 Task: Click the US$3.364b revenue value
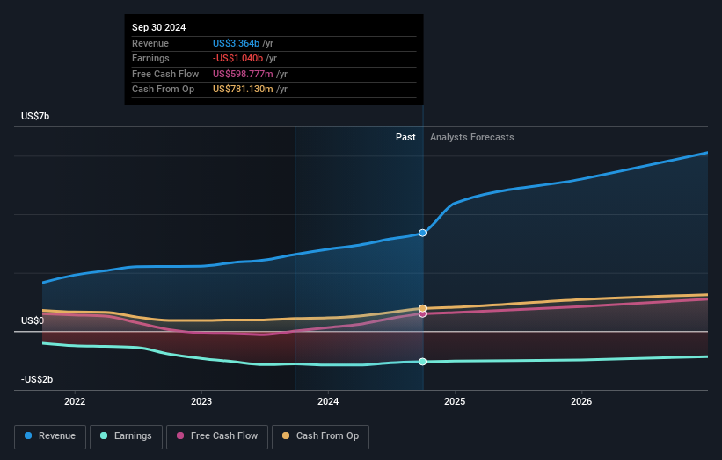(x=237, y=43)
